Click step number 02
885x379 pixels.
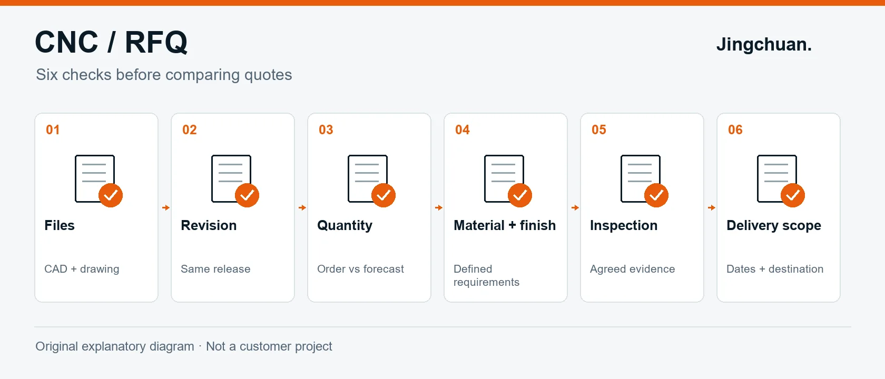click(190, 130)
